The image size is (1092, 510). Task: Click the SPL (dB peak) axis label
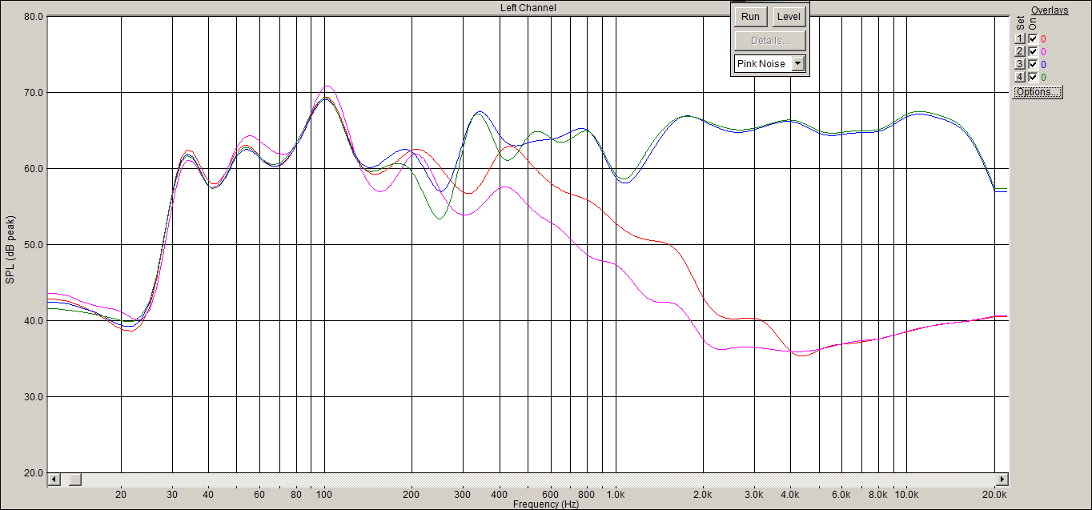click(10, 249)
